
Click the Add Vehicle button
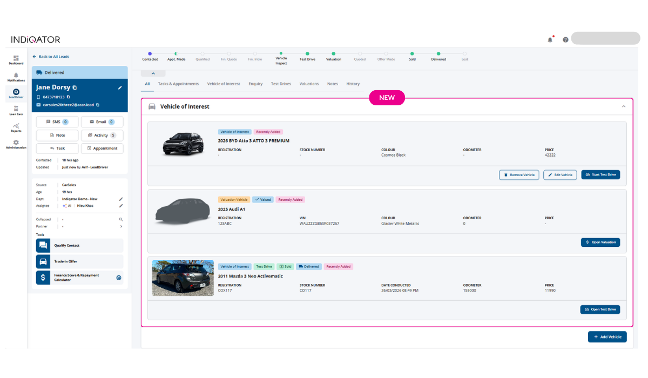point(607,336)
